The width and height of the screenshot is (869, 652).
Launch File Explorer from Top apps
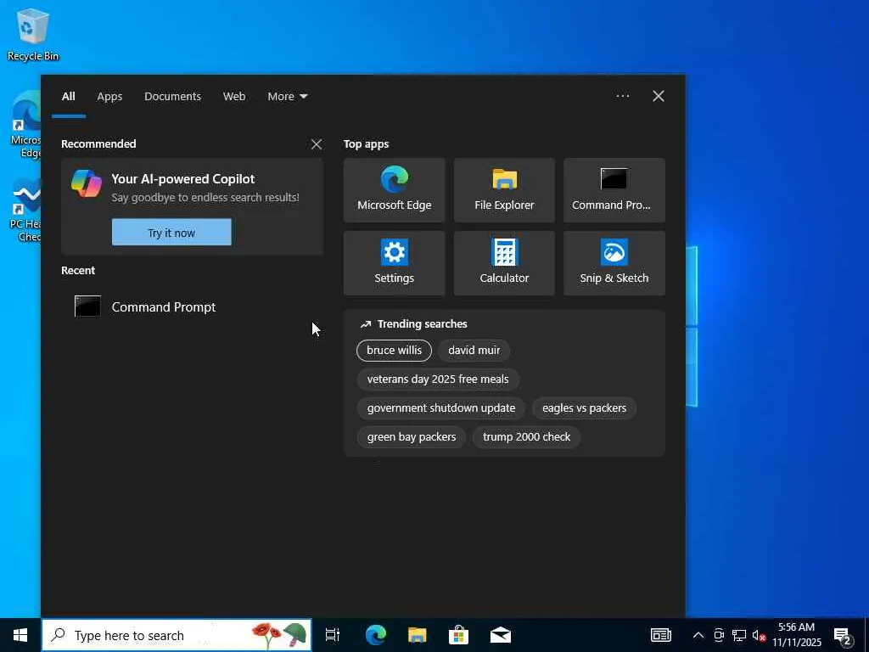click(x=504, y=190)
